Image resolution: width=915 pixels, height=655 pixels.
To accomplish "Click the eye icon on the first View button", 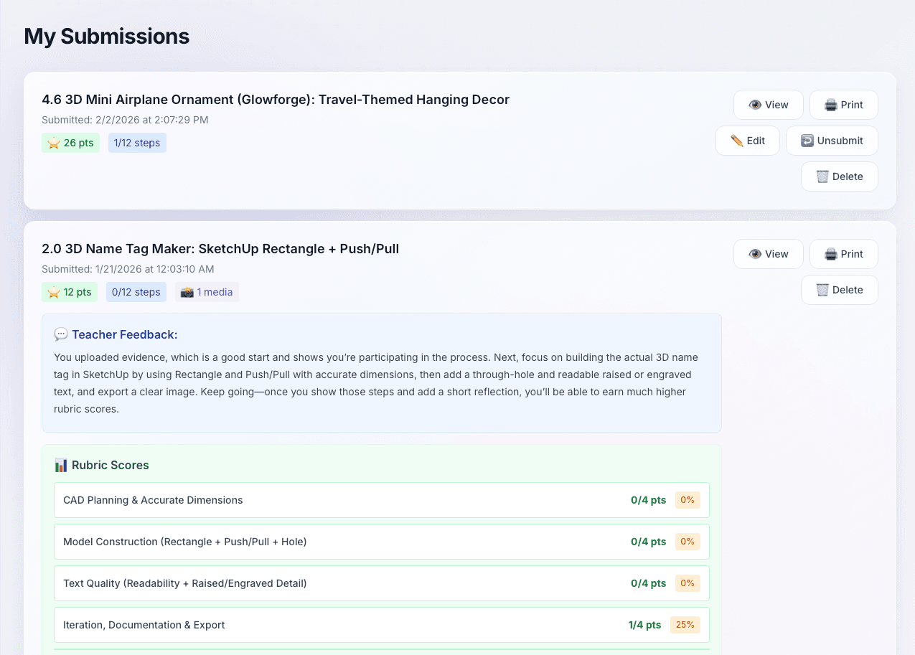I will [755, 104].
